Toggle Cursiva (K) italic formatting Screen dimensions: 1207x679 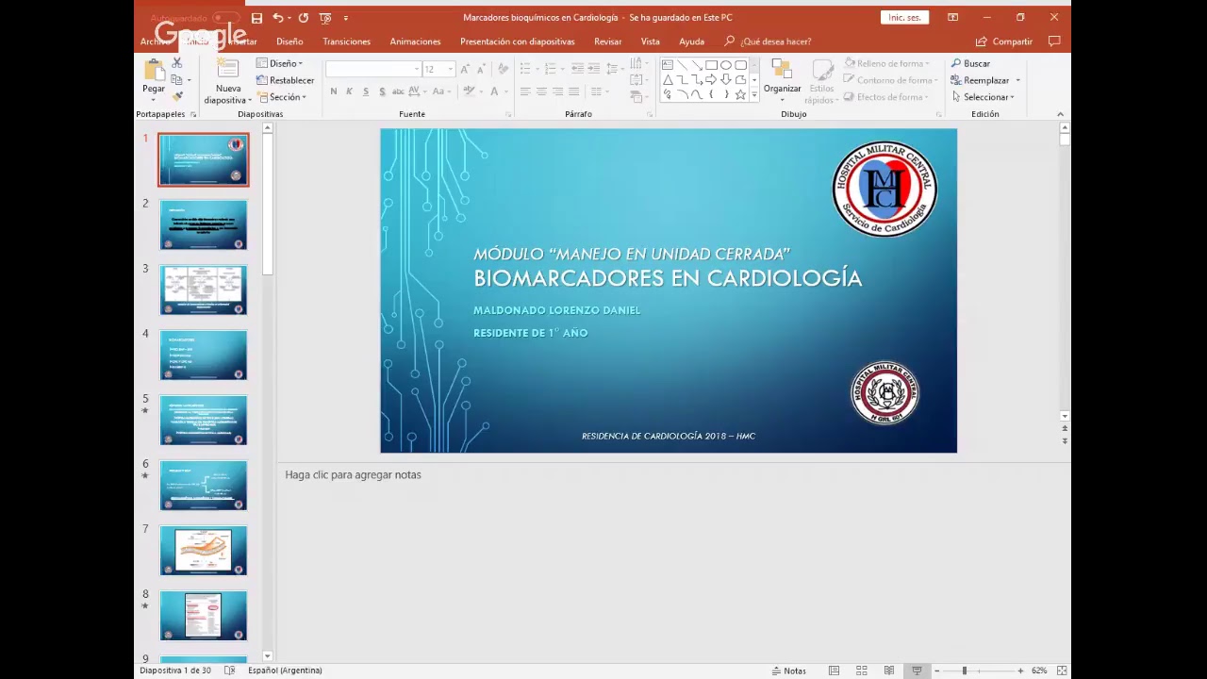point(350,91)
